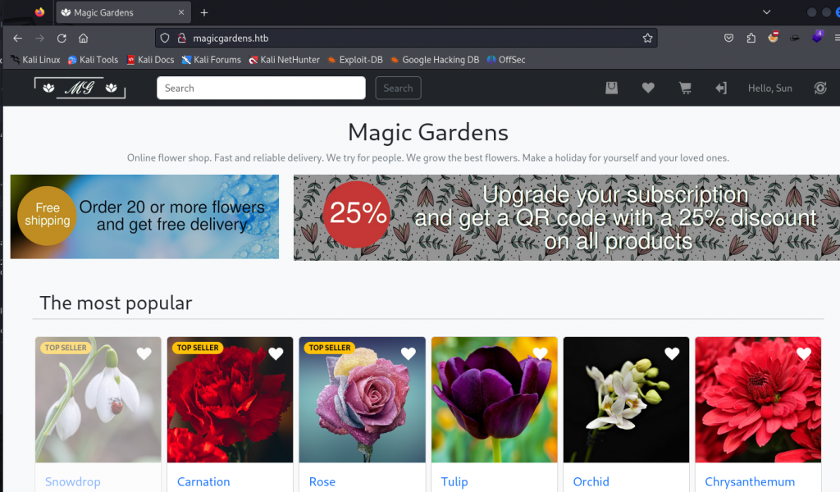Screen dimensions: 840x492
Task: Click the red Chrysanthemum photo
Action: coord(758,399)
